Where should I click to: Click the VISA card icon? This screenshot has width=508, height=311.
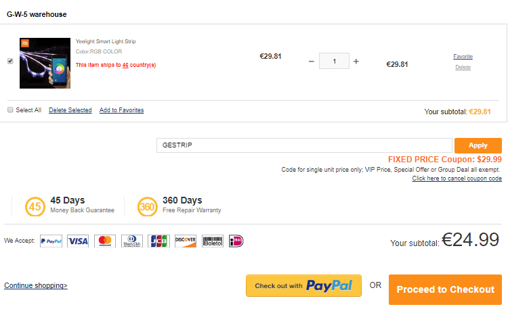tap(78, 241)
